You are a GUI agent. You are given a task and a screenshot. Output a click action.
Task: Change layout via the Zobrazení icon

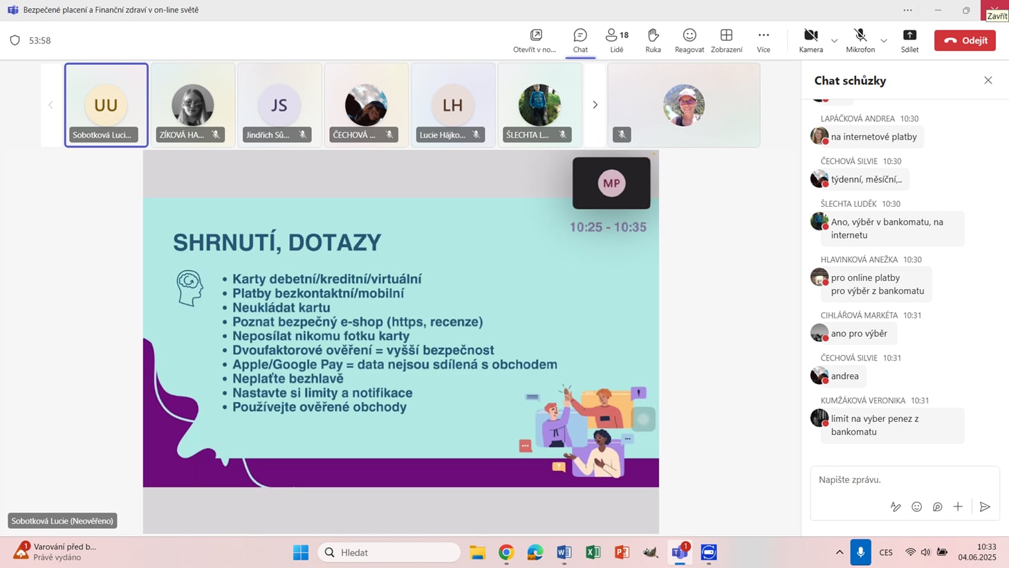[x=726, y=40]
